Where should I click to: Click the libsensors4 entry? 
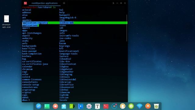pos(66,87)
